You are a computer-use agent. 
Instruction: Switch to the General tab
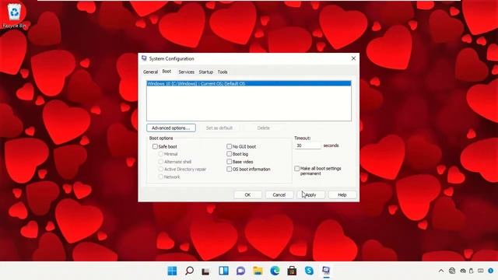click(150, 72)
